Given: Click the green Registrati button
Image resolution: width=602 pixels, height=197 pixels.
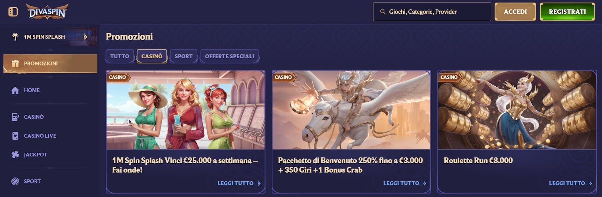Looking at the screenshot, I should tap(567, 12).
